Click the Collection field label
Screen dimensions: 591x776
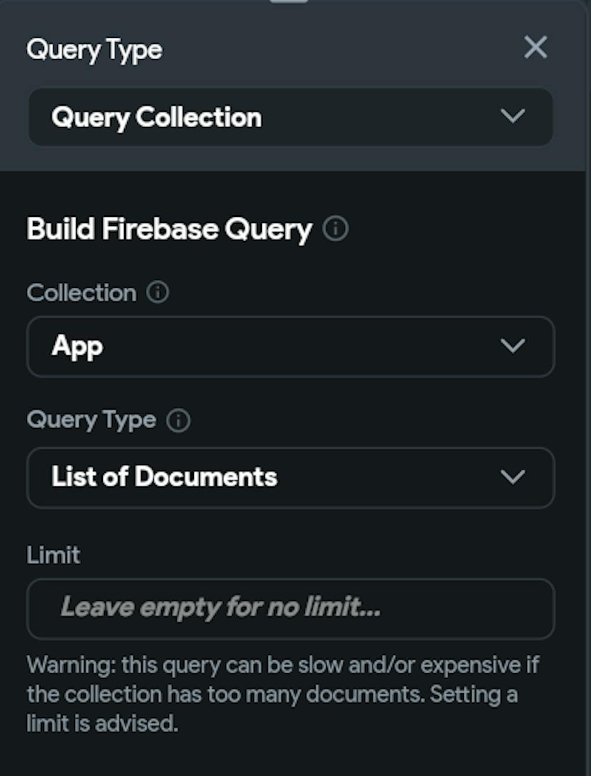click(82, 293)
